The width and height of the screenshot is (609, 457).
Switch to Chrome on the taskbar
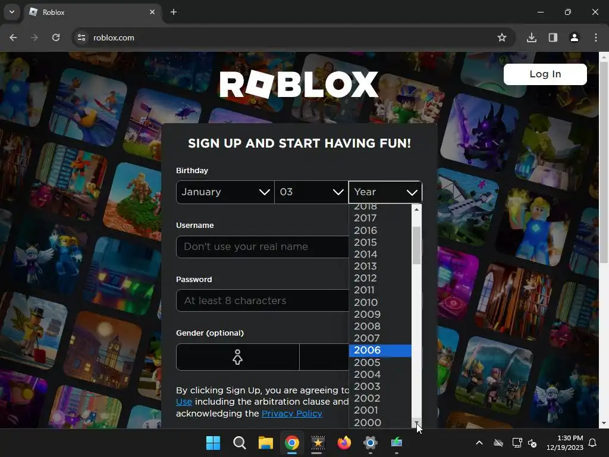292,443
